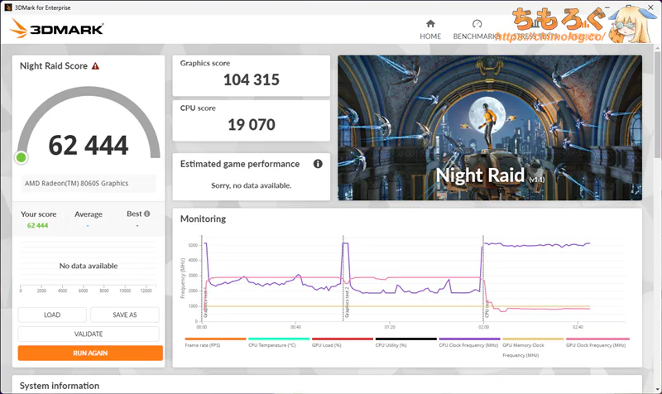Click the 3DMark logo in header
662x394 pixels.
click(57, 30)
